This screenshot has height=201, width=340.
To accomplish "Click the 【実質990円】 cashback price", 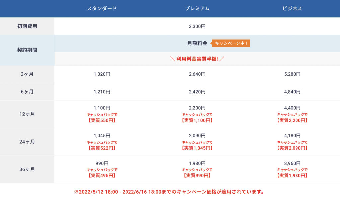I will point(197,176).
